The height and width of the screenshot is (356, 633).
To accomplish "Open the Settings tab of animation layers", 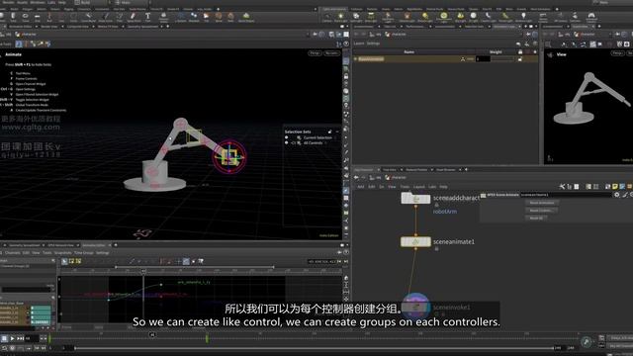I will click(x=373, y=44).
